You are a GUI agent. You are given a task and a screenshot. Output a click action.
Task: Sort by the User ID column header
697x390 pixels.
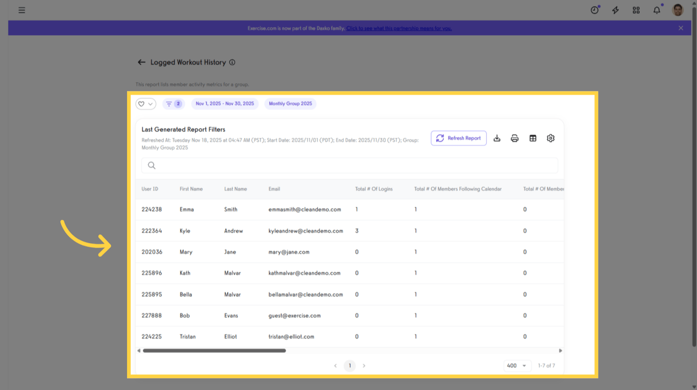point(150,189)
